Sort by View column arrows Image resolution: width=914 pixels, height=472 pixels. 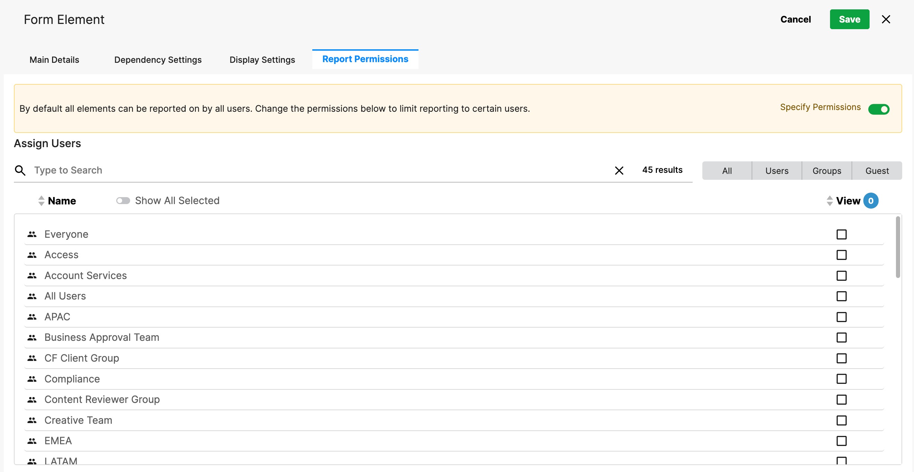[x=829, y=201]
